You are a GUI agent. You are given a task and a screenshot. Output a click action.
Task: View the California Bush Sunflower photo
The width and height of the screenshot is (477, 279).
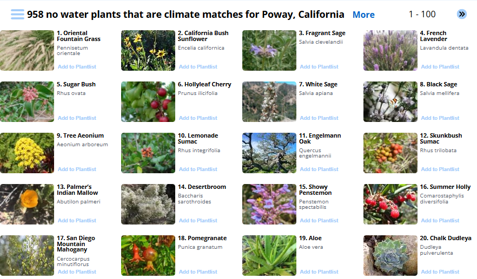pyautogui.click(x=148, y=50)
